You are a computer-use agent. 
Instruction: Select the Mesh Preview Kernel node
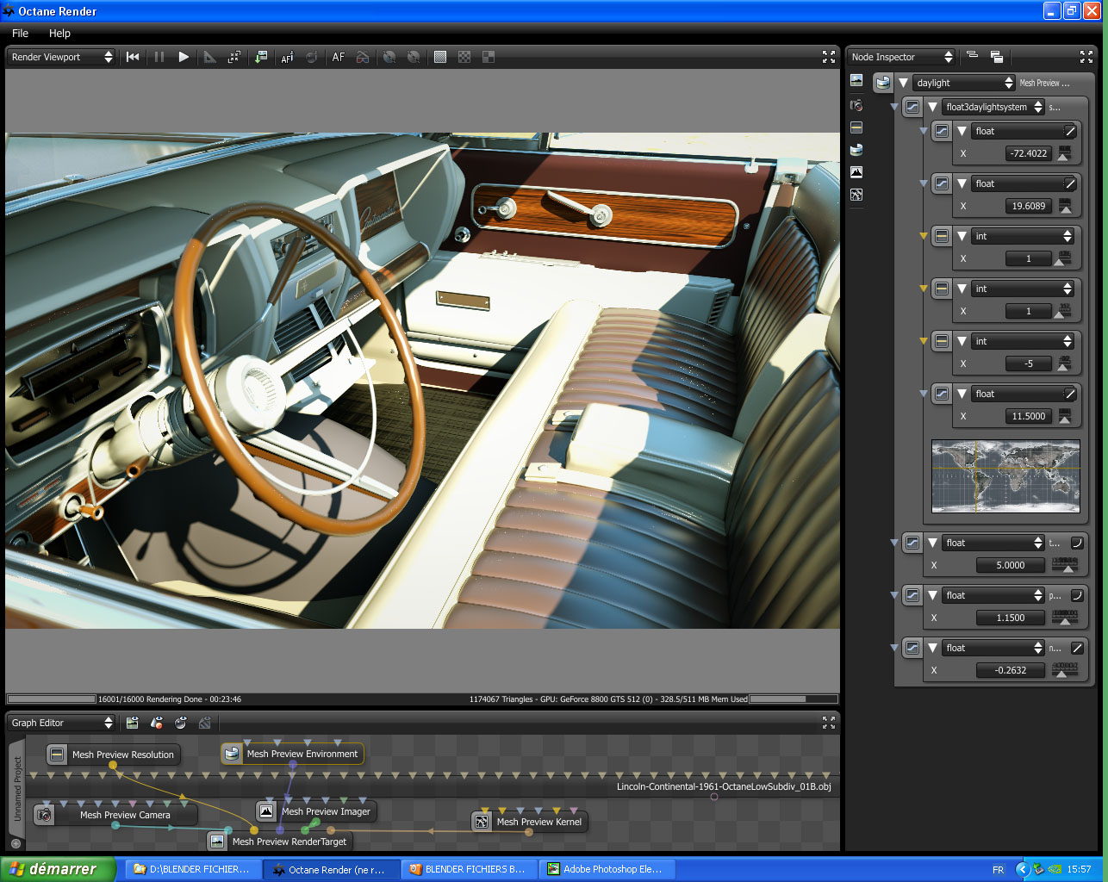point(538,822)
